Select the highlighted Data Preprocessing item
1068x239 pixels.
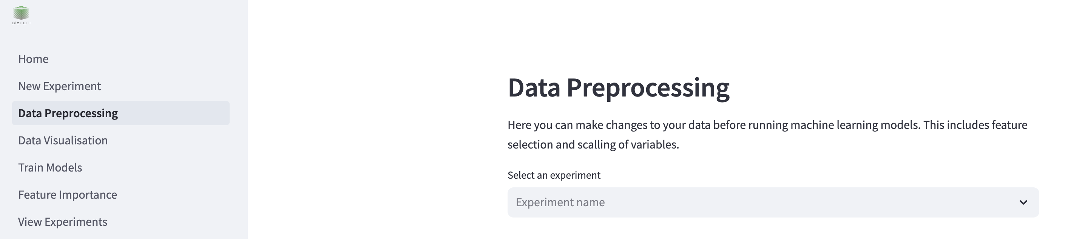68,113
